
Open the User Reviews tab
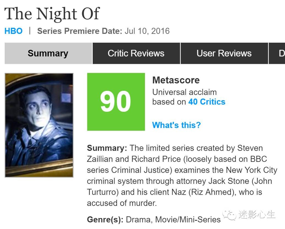tap(224, 53)
